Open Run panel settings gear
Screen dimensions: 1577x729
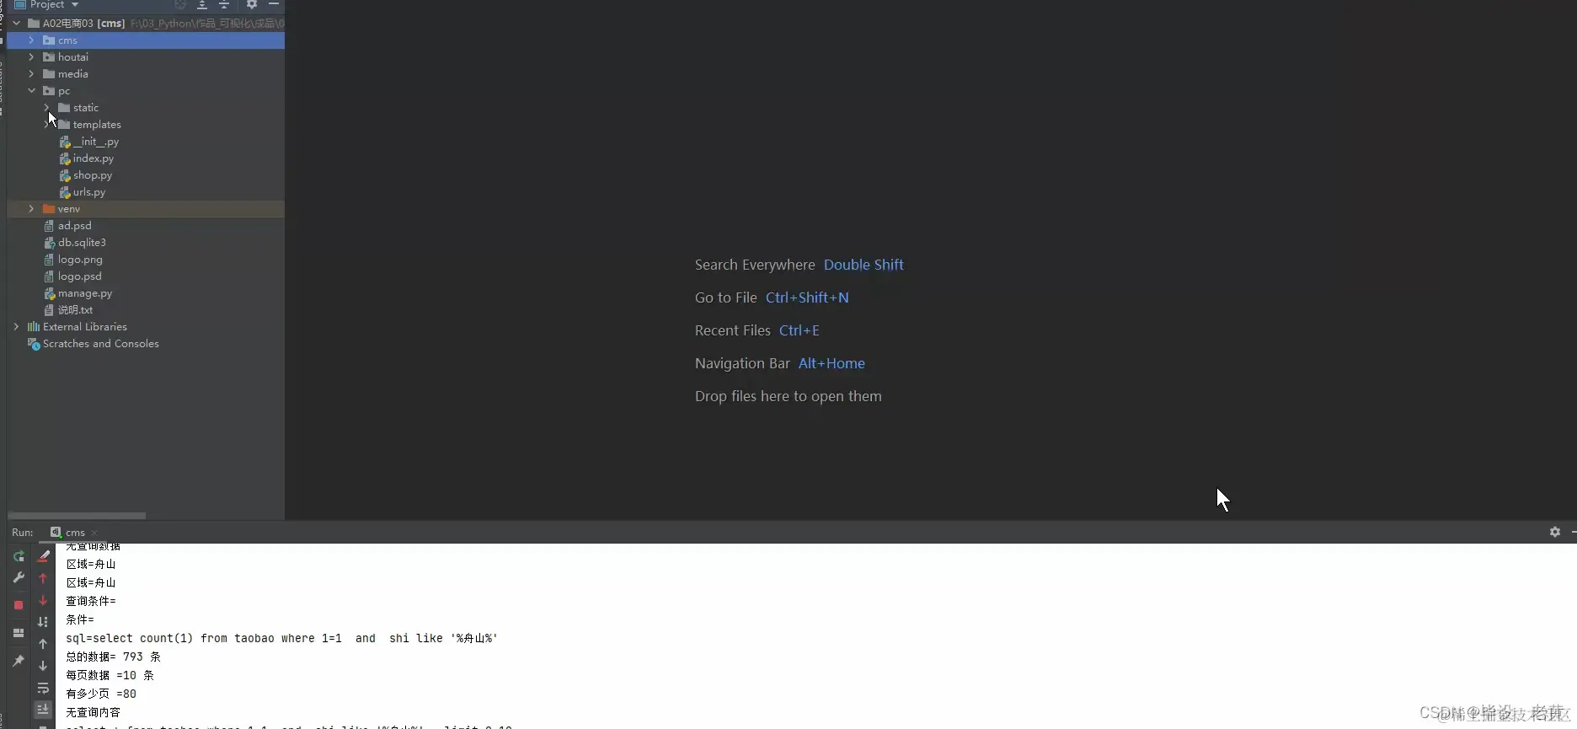click(1555, 532)
